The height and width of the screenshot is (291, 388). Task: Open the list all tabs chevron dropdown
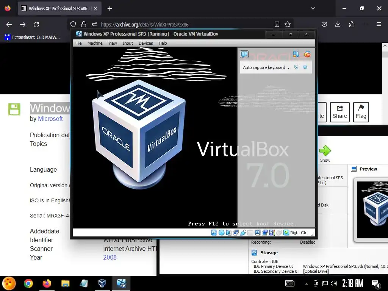[313, 8]
